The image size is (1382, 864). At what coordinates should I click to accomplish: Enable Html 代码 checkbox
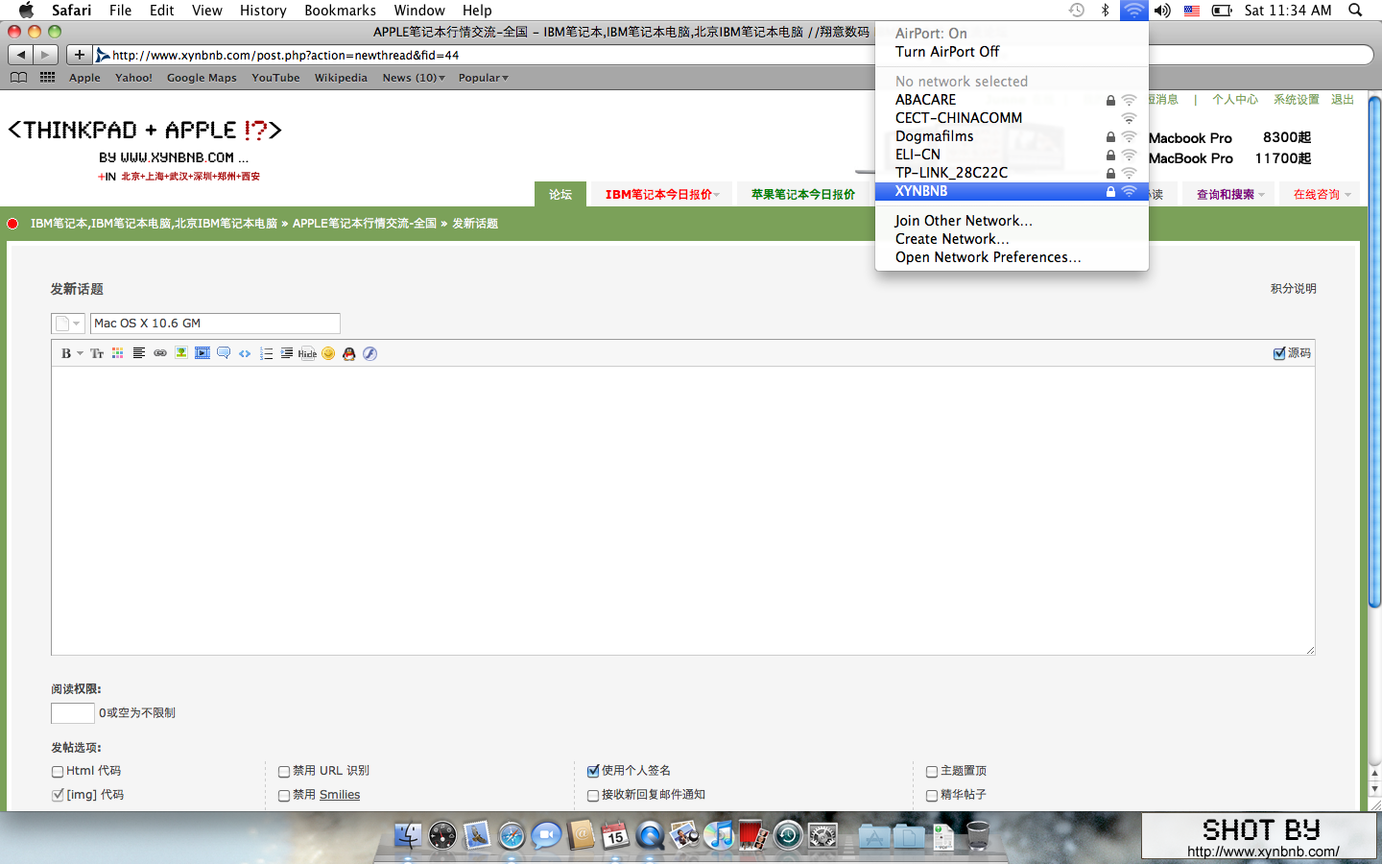point(58,771)
